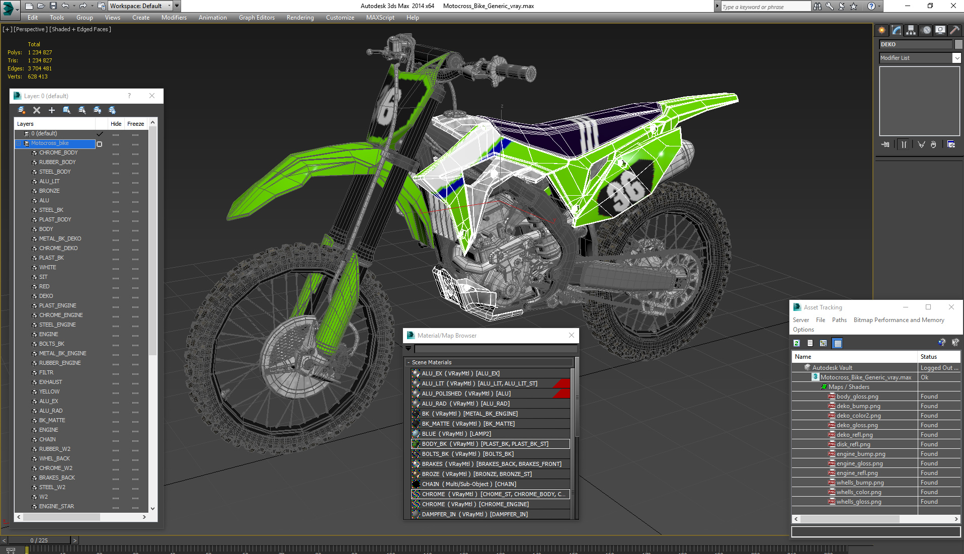Click Status Log icon in the Asset Tracking toolbar
Viewport: 964px width, 554px height.
[x=810, y=343]
